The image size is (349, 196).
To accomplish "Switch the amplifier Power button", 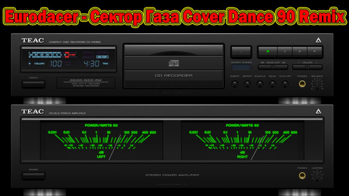I will [x=34, y=176].
